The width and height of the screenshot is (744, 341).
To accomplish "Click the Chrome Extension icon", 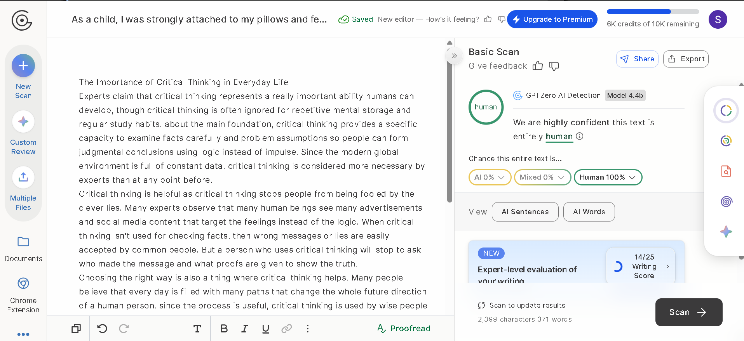I will [x=23, y=284].
